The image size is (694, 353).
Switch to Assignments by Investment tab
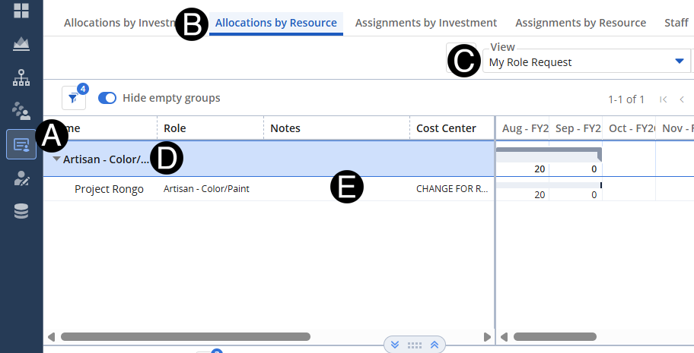[x=425, y=23]
